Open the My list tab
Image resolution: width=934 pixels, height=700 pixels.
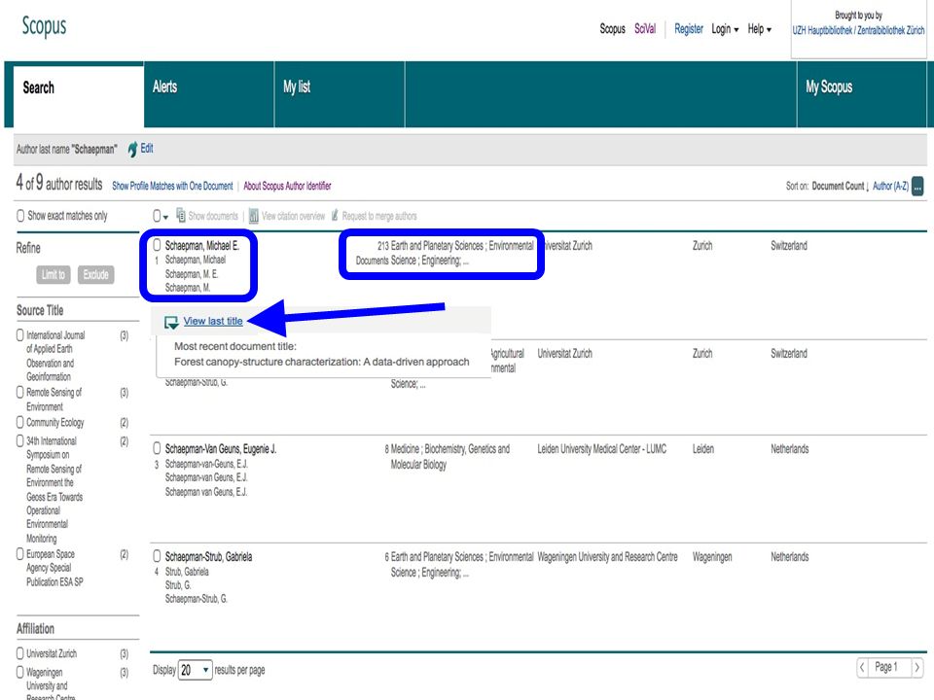[340, 94]
